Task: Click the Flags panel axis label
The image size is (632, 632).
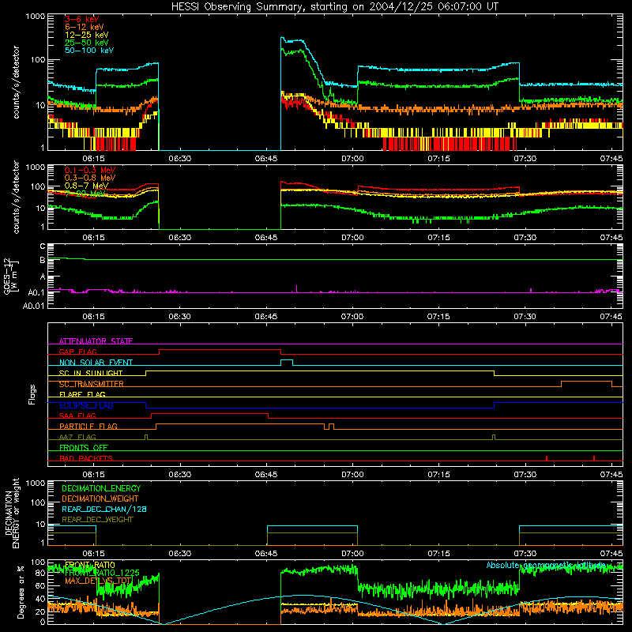Action: pos(32,394)
